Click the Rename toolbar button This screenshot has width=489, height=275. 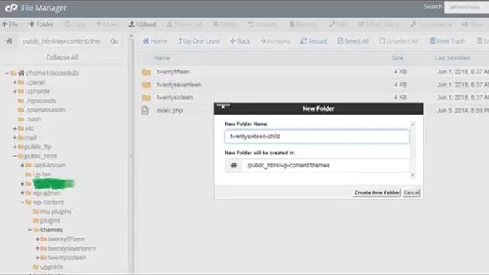tap(303, 24)
